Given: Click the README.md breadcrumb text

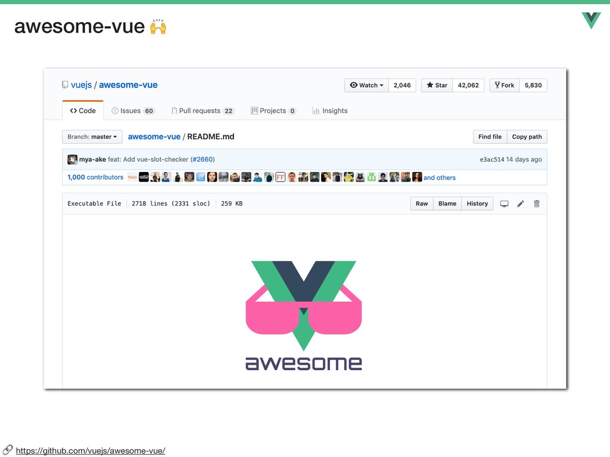Looking at the screenshot, I should pos(211,137).
